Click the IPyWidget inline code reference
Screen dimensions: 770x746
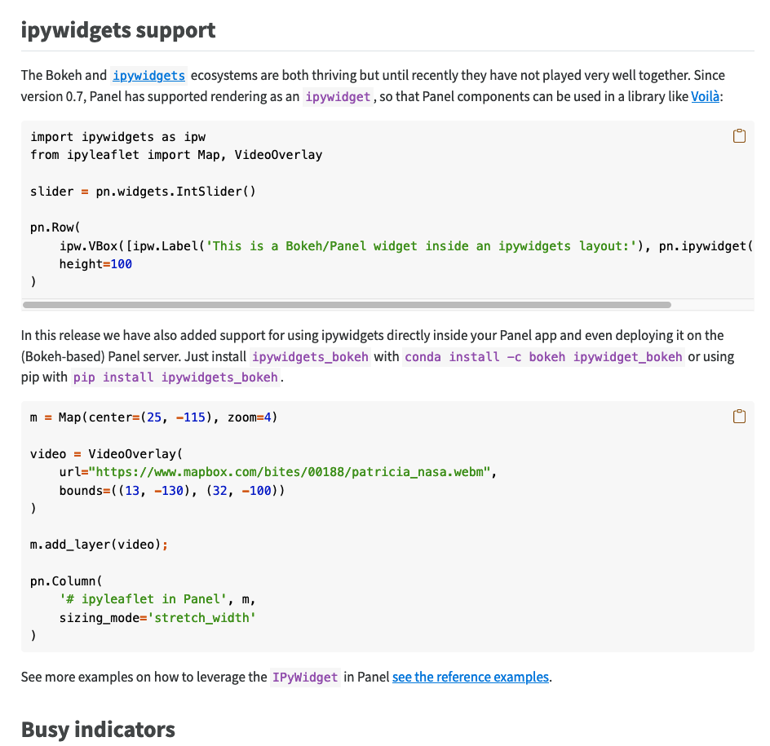click(305, 677)
